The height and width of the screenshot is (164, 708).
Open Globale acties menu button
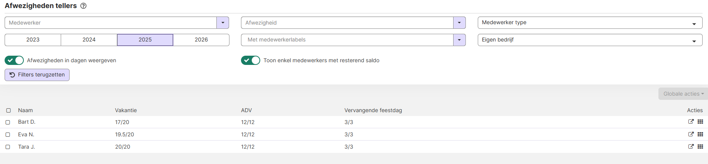(683, 94)
